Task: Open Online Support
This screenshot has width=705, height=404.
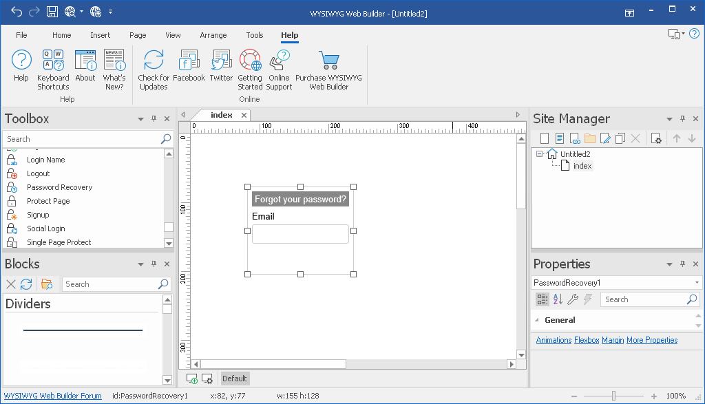Action: [x=279, y=70]
